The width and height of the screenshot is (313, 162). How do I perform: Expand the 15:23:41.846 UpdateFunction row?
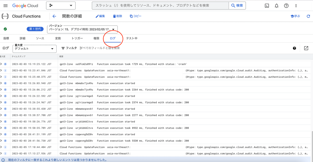1,70
